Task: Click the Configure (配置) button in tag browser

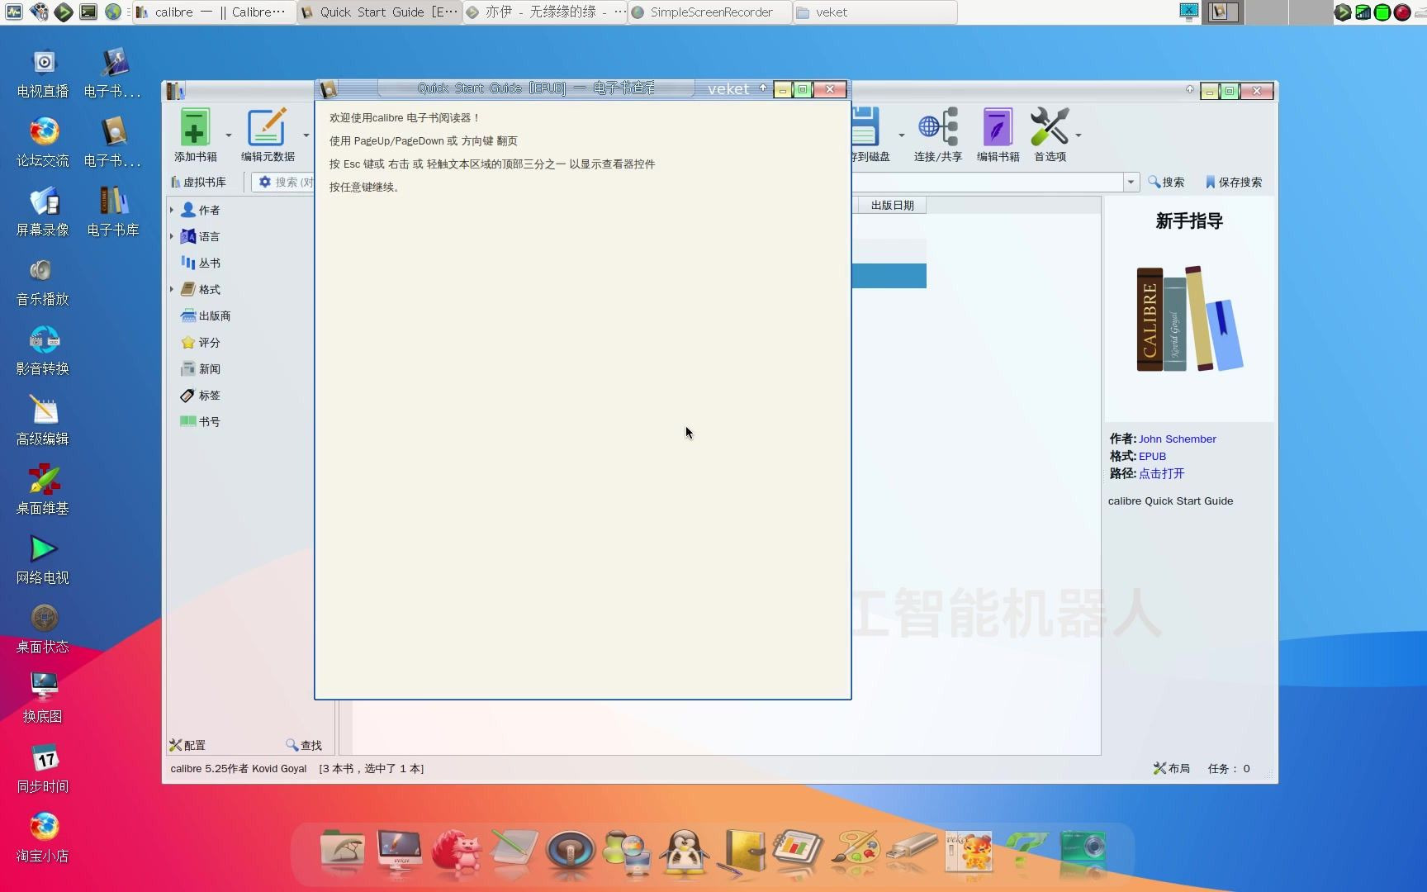Action: pos(187,745)
